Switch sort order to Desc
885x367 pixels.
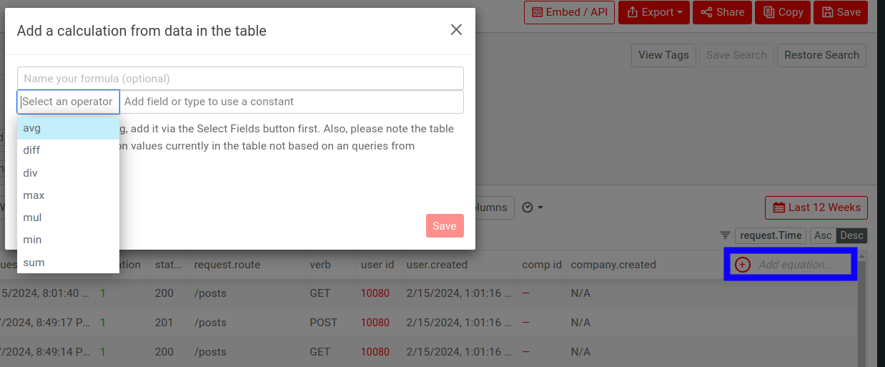tap(851, 235)
